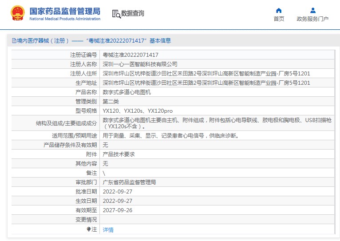Click the 政务服务门户 text link
340x241 pixels.
312,19
